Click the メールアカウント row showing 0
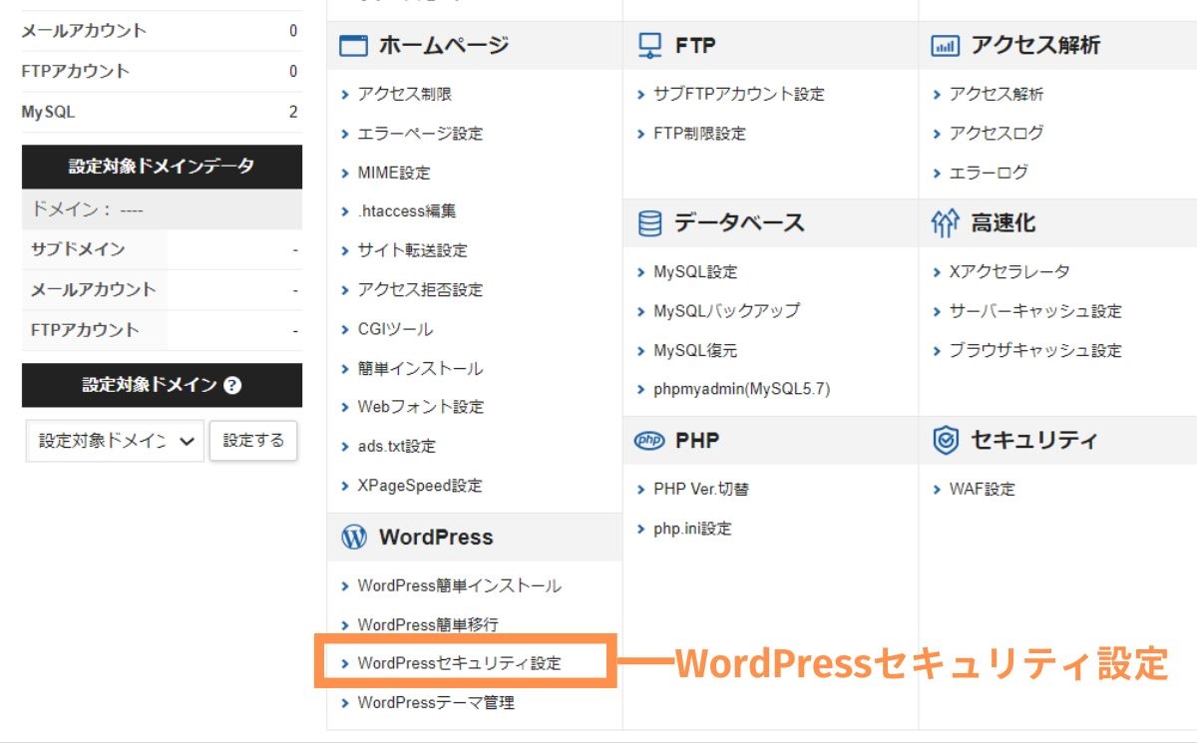Viewport: 1197px width, 743px height. [x=162, y=31]
